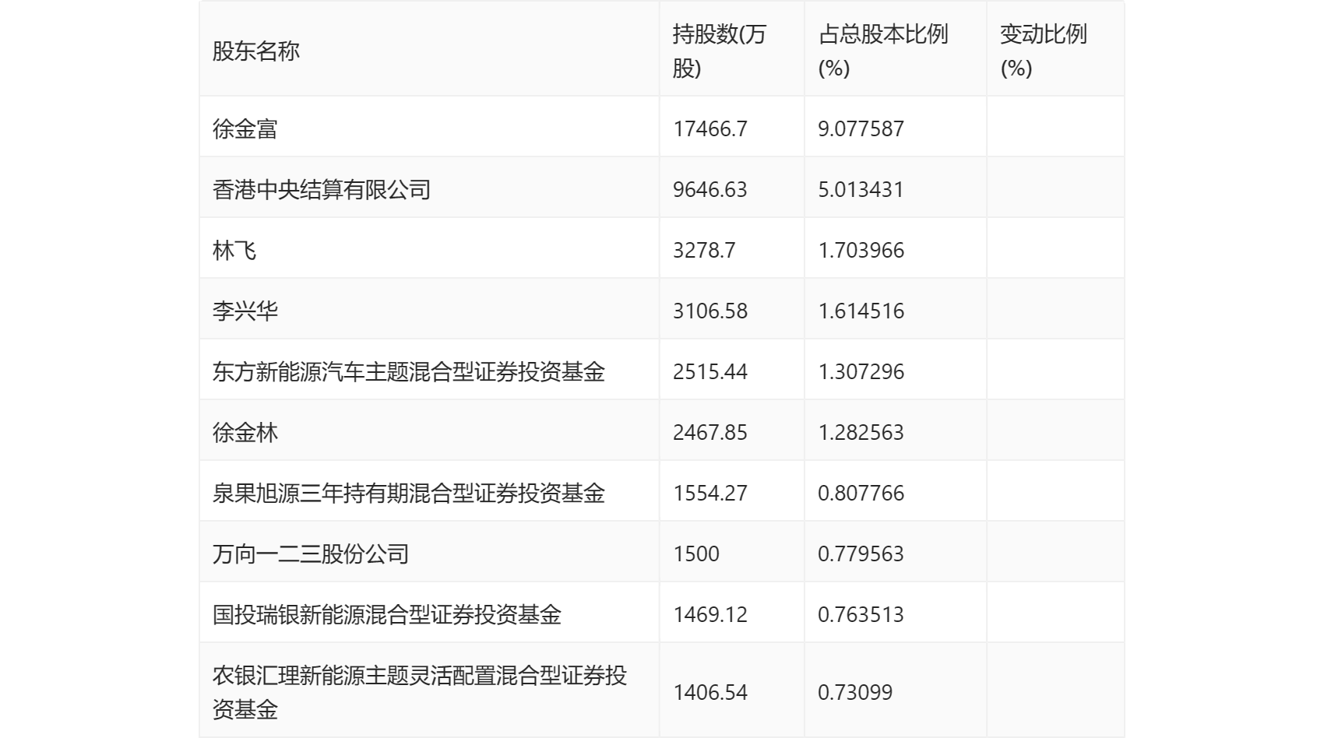This screenshot has height=738, width=1324.
Task: Select the 股东名称 column header
Action: [256, 51]
